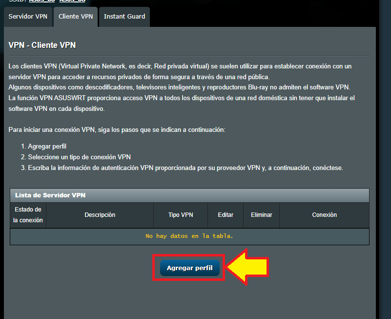Click the Lista de Servidor VPN title bar
The width and height of the screenshot is (391, 319).
(189, 195)
